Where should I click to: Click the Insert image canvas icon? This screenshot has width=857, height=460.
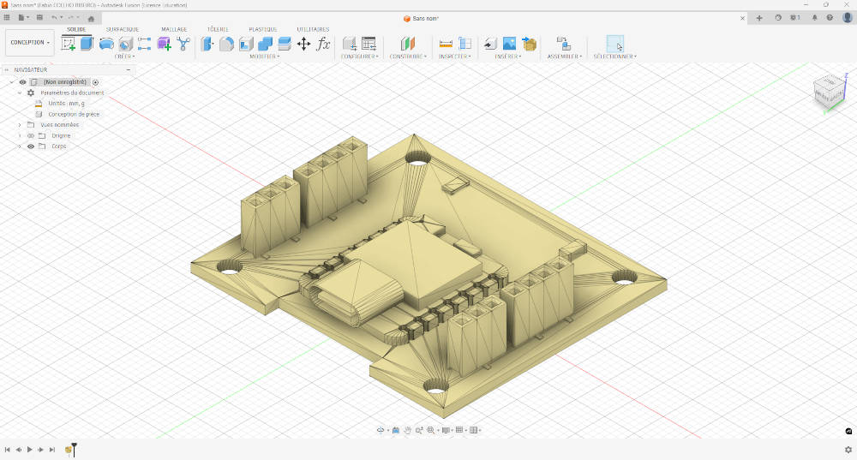[x=509, y=44]
